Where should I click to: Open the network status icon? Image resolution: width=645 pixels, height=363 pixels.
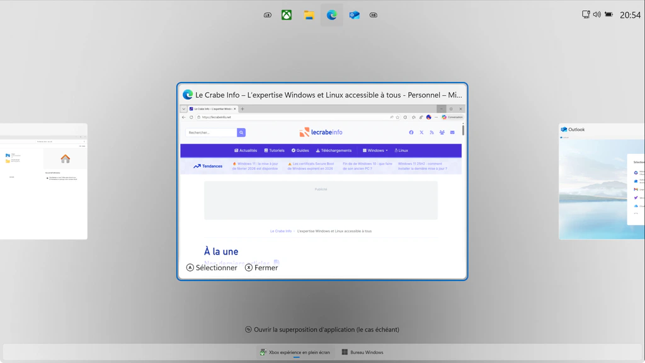coord(586,14)
